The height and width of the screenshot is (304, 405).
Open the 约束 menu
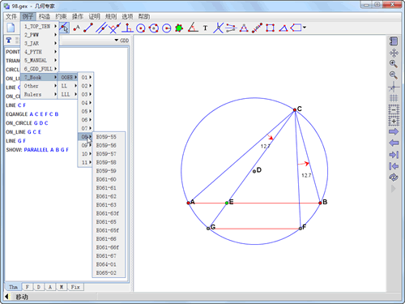[61, 16]
